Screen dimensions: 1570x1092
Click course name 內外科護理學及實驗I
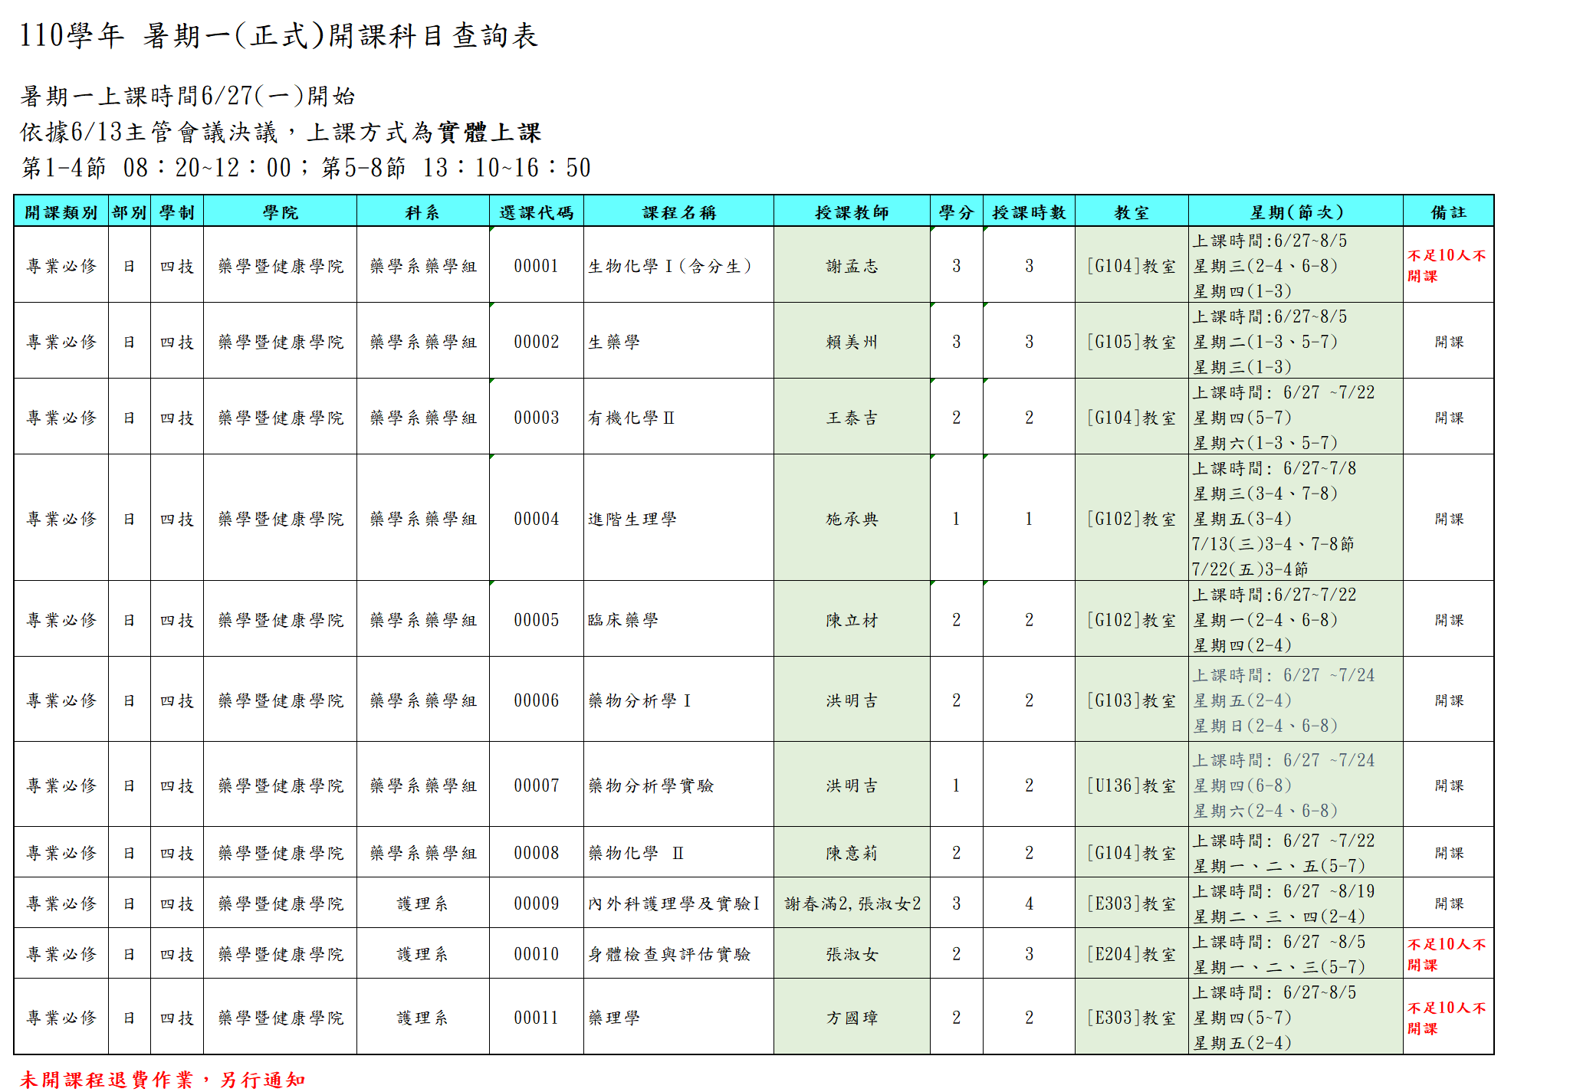[x=674, y=903]
